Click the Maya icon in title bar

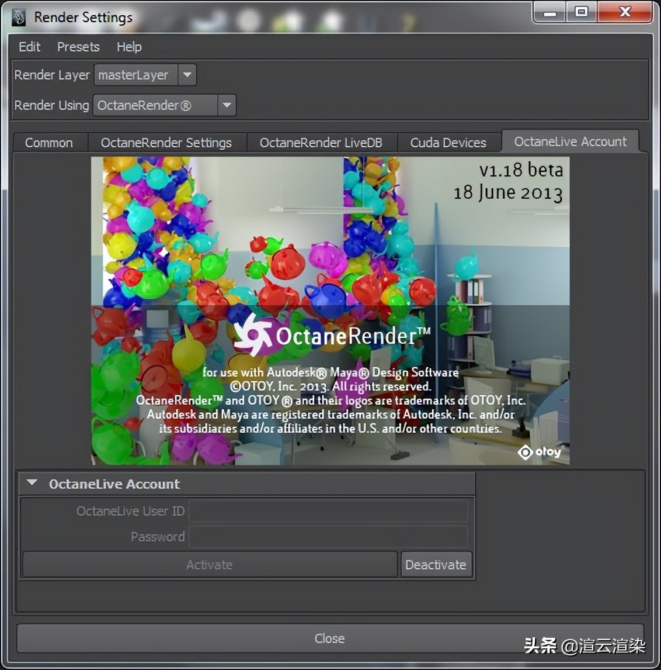18,18
